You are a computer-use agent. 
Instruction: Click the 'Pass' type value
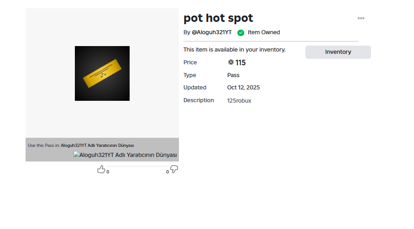click(x=233, y=75)
